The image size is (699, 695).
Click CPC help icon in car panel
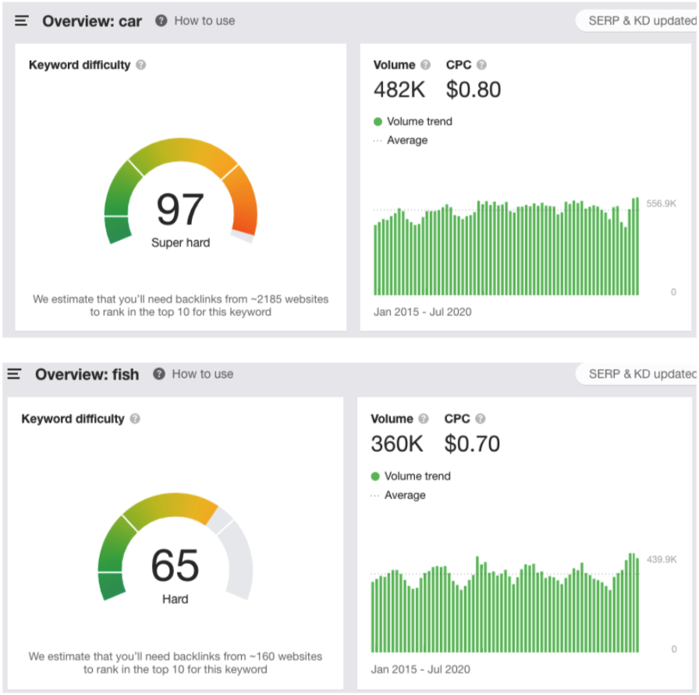[x=481, y=65]
